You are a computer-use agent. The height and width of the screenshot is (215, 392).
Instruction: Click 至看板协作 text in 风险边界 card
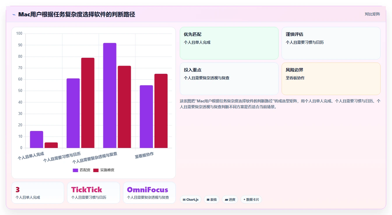point(295,78)
